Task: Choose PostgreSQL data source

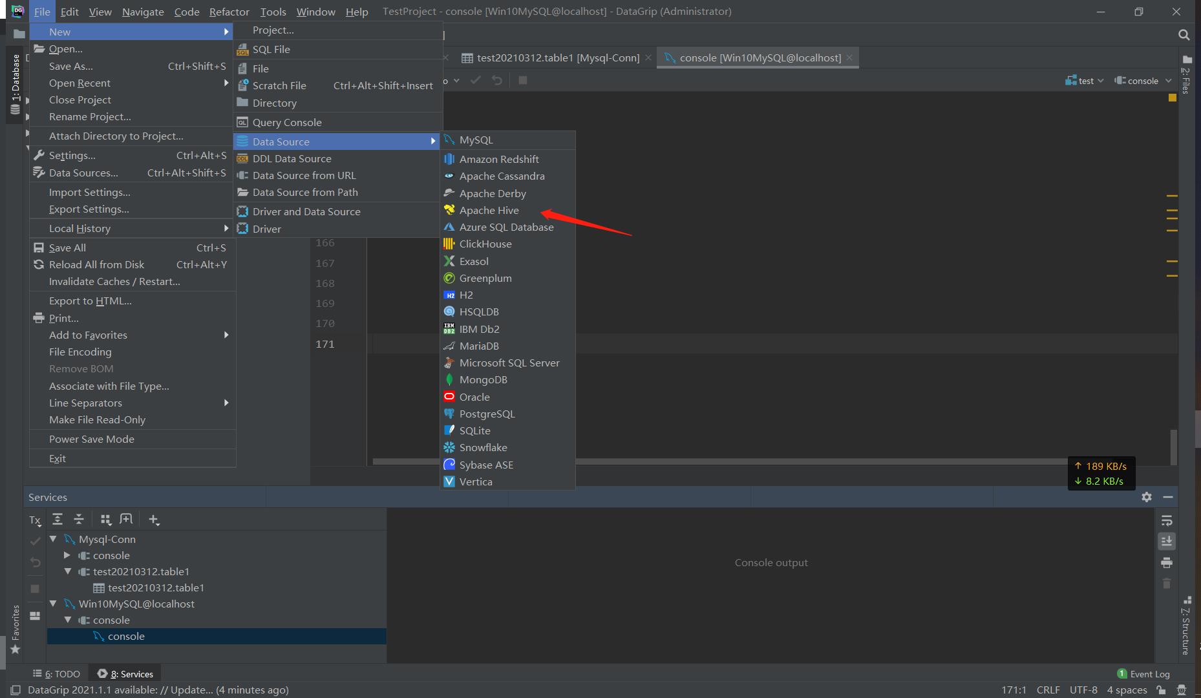Action: coord(507,414)
